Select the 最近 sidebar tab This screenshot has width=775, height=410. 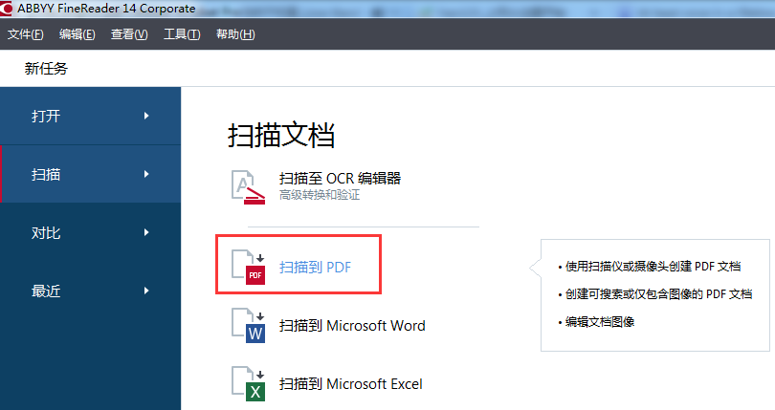point(91,291)
